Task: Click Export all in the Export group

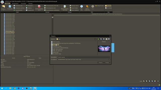Action: pyautogui.click(x=50, y=8)
